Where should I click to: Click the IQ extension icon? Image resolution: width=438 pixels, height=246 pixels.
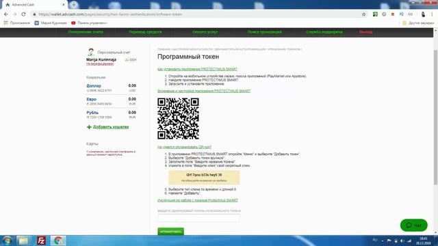tap(402, 14)
